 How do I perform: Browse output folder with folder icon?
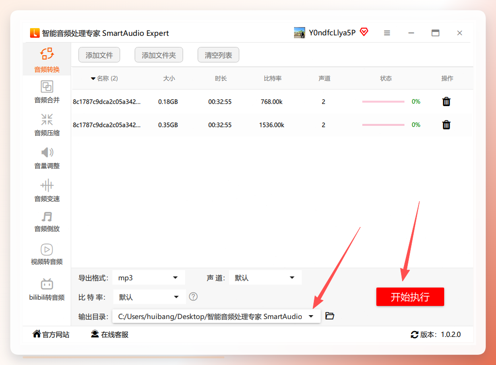(329, 316)
